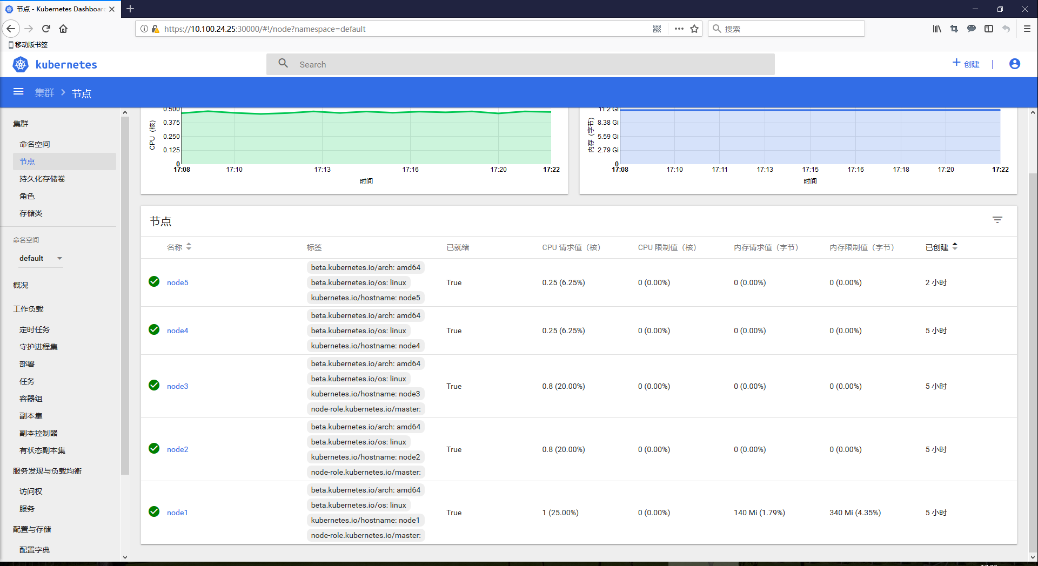This screenshot has width=1038, height=566.
Task: Open Deployments section in sidebar
Action: [27, 364]
